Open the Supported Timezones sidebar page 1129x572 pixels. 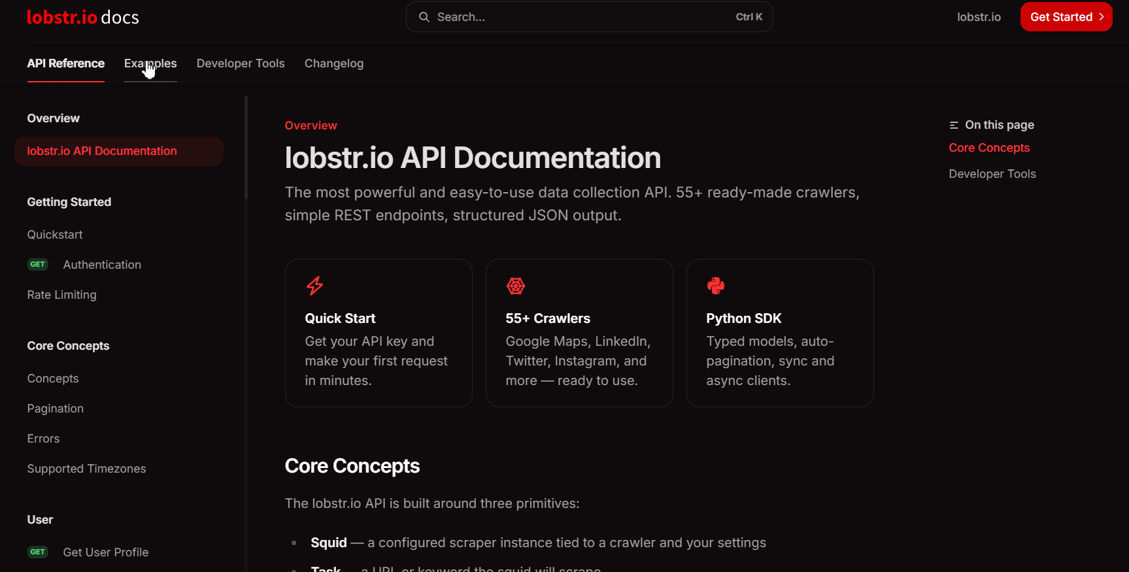click(87, 469)
